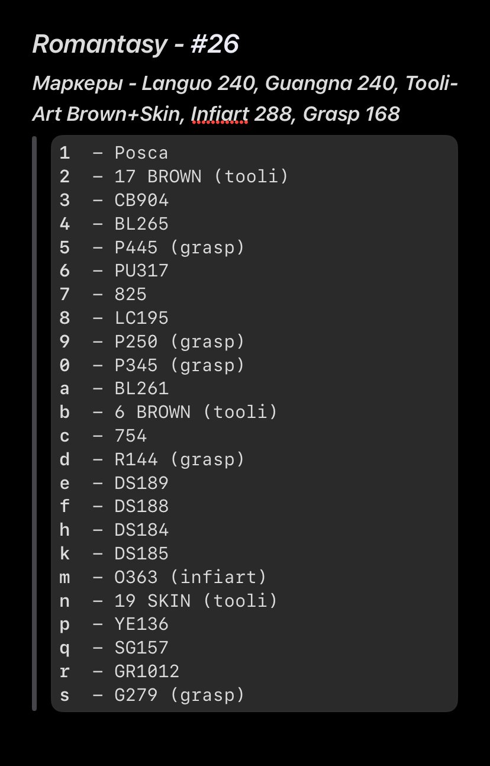490x766 pixels.
Task: Click the title Romantasy - #26
Action: (x=136, y=44)
